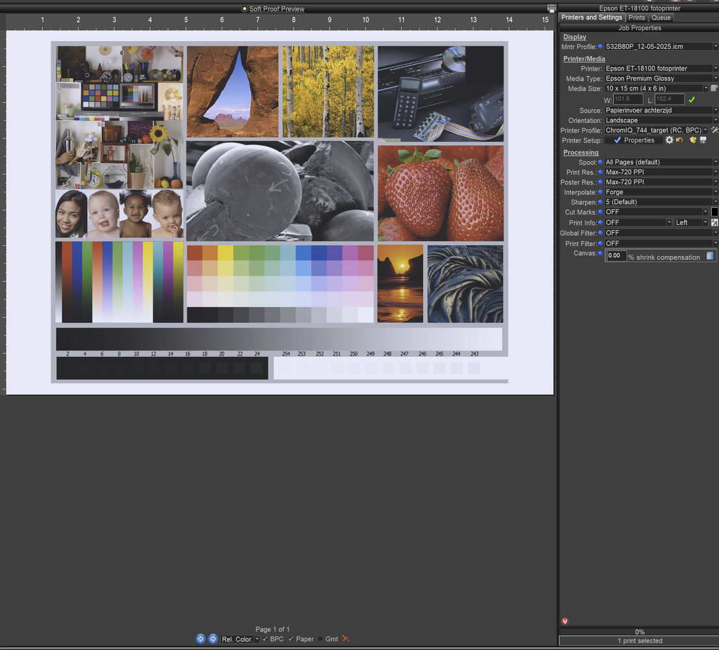Click the printer setup undo arrow icon
The width and height of the screenshot is (719, 650).
click(679, 140)
